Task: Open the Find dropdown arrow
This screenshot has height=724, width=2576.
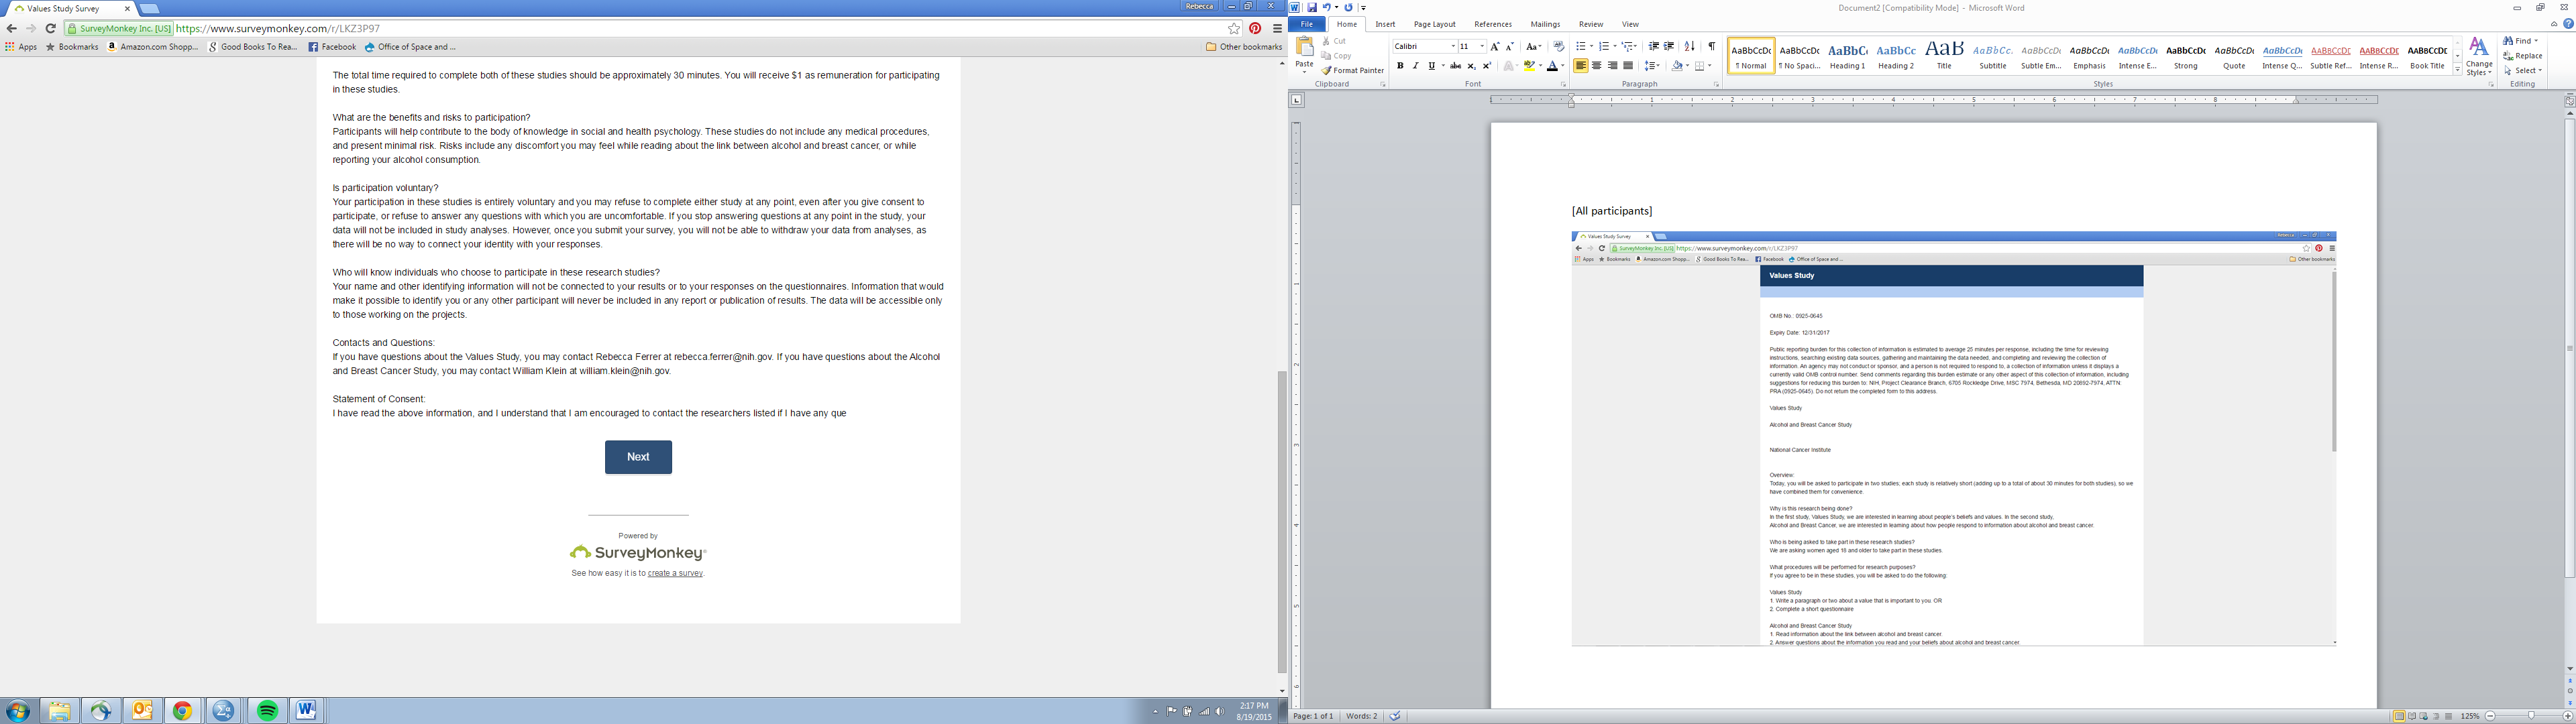Action: coord(2536,41)
